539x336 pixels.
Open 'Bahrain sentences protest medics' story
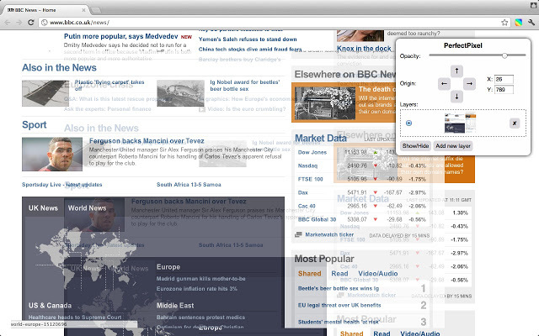coord(200,318)
